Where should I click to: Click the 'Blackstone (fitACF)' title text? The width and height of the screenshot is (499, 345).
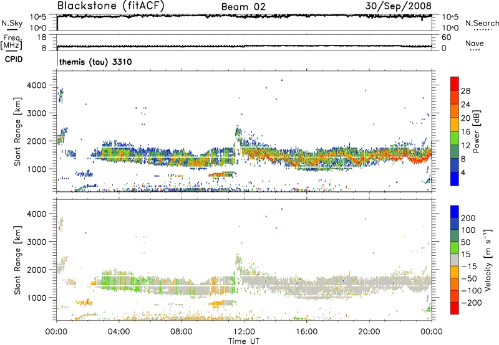point(110,6)
